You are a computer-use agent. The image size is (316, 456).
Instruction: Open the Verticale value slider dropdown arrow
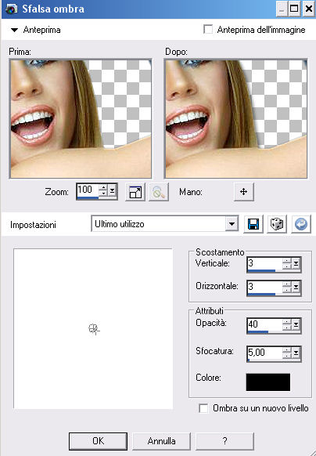(x=296, y=264)
